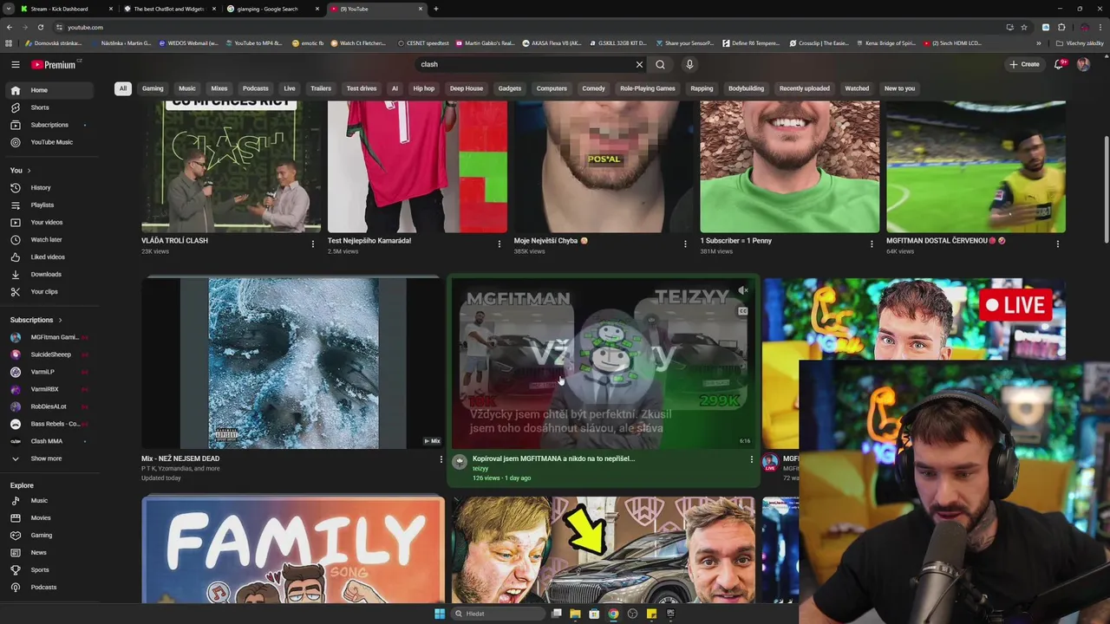Open options menu for 'Test Nejlepšího Kamaráda!'
1110x624 pixels.
click(x=499, y=244)
